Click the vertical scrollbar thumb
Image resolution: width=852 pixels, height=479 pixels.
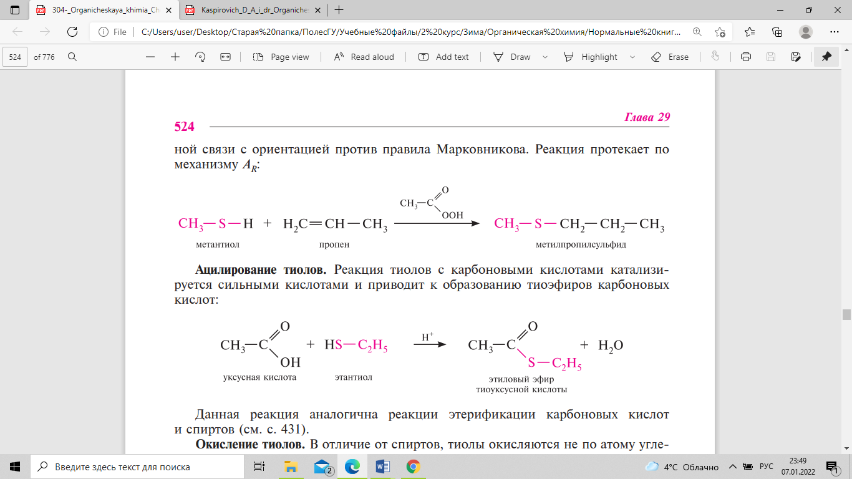(x=846, y=314)
